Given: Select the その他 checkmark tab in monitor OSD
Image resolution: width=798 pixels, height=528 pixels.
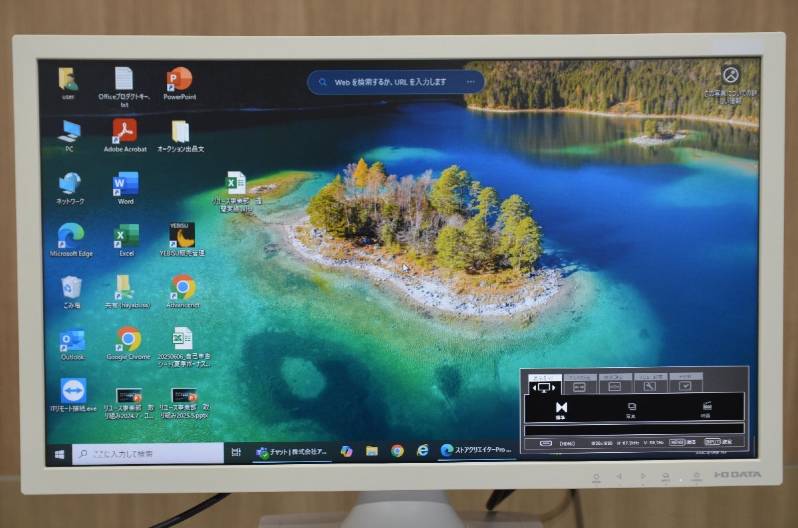Looking at the screenshot, I should [x=686, y=382].
